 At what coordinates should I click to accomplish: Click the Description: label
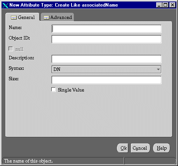tap(21, 58)
